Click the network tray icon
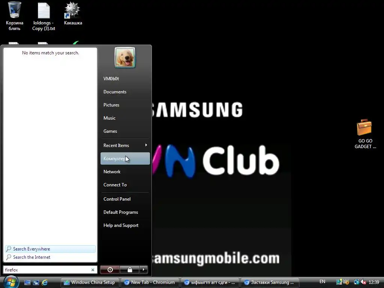The height and width of the screenshot is (288, 384). [x=356, y=282]
